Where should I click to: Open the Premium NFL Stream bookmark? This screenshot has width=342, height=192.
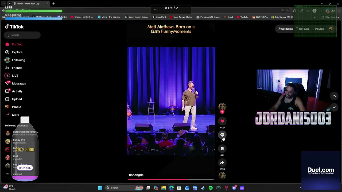tap(208, 17)
